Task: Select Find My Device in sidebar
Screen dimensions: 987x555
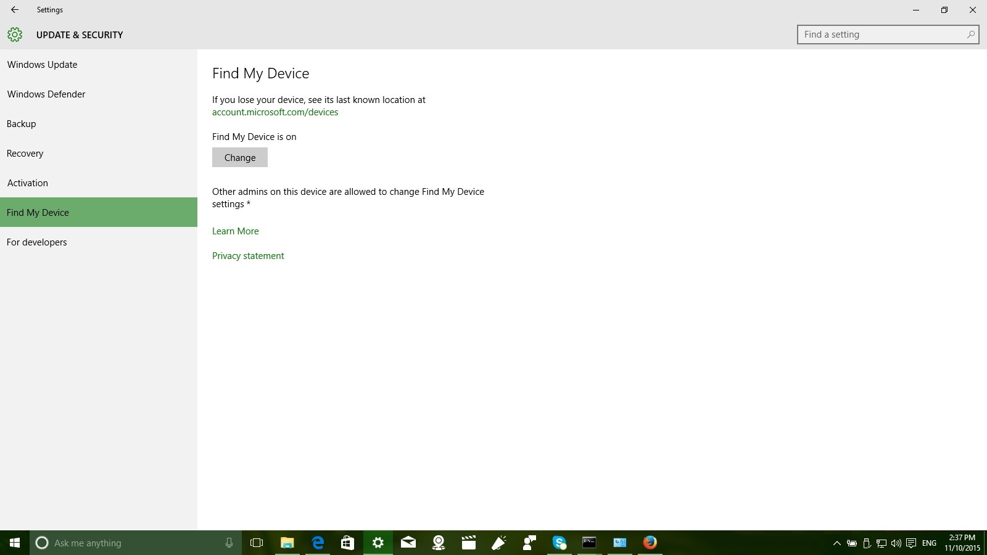Action: click(99, 212)
